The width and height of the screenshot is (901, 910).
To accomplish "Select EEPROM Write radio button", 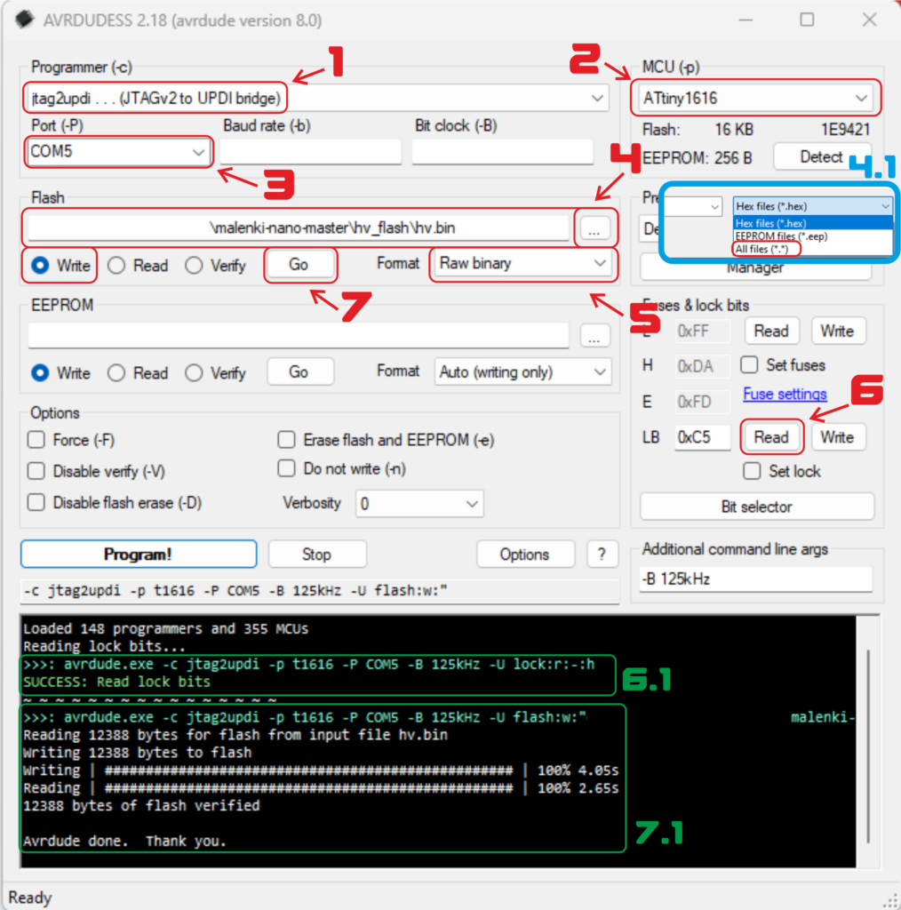I will 60,372.
